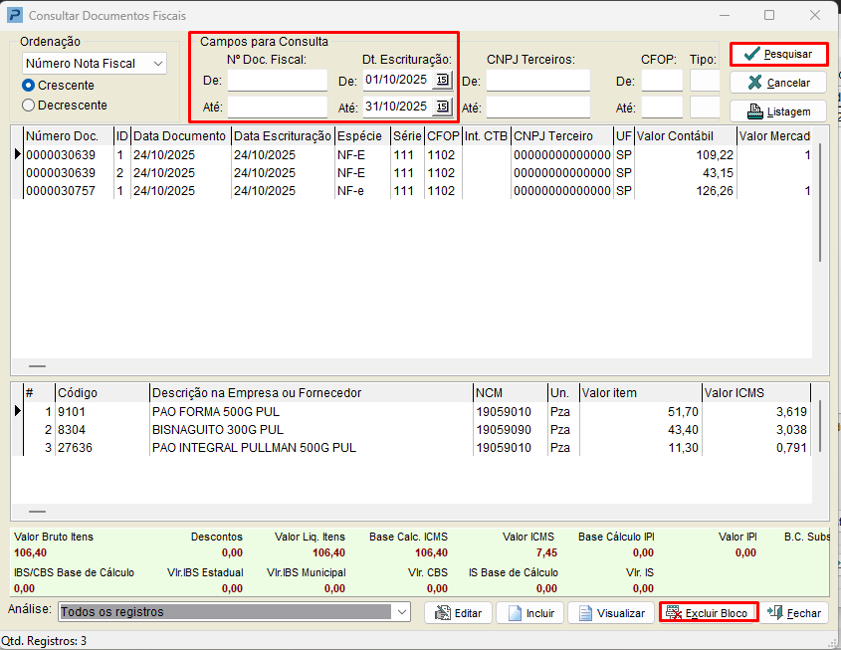Sort by Data Escrituração column header

click(282, 135)
